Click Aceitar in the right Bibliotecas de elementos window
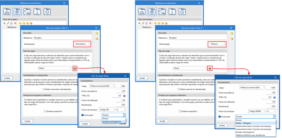Image resolution: width=282 pixels, height=138 pixels. [142, 78]
